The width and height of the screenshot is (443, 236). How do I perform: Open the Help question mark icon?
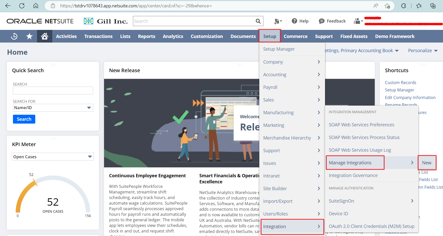(294, 21)
